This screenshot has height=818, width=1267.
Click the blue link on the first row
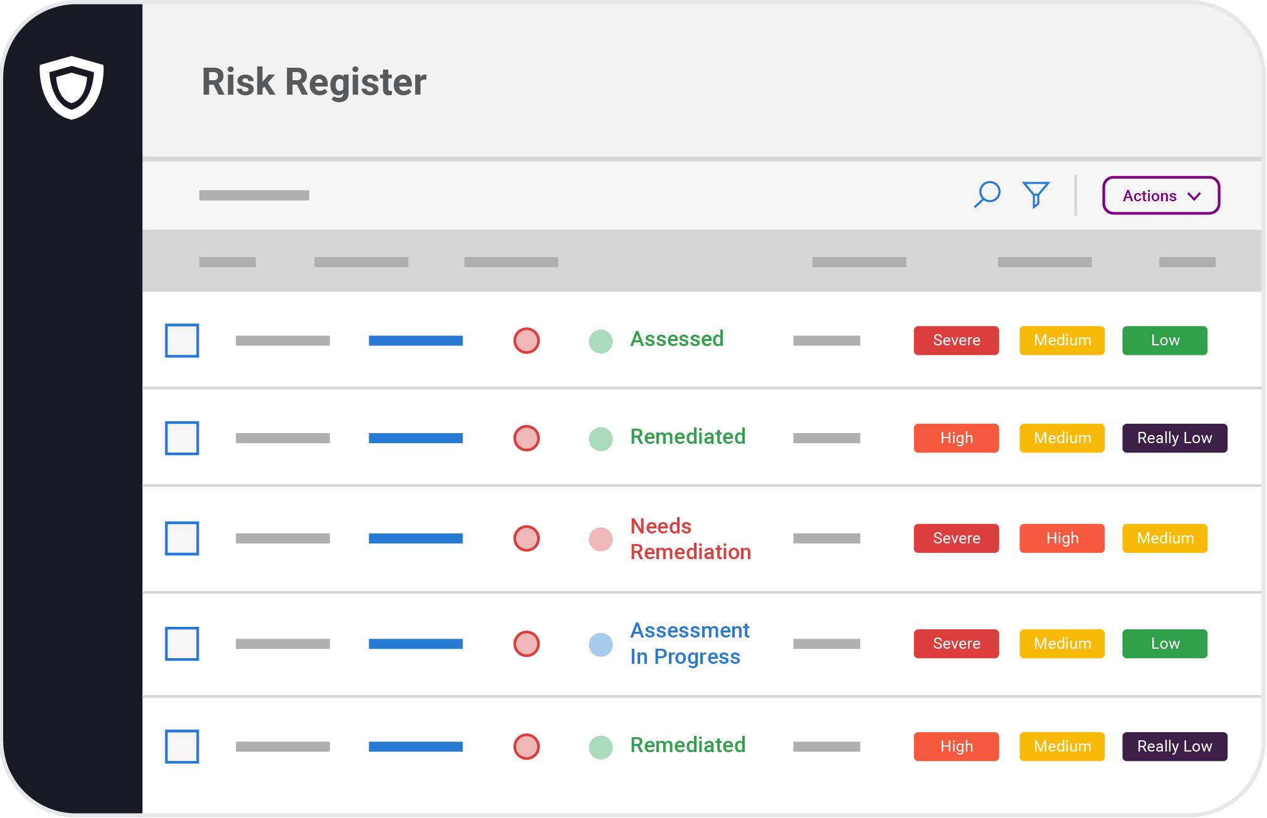416,339
